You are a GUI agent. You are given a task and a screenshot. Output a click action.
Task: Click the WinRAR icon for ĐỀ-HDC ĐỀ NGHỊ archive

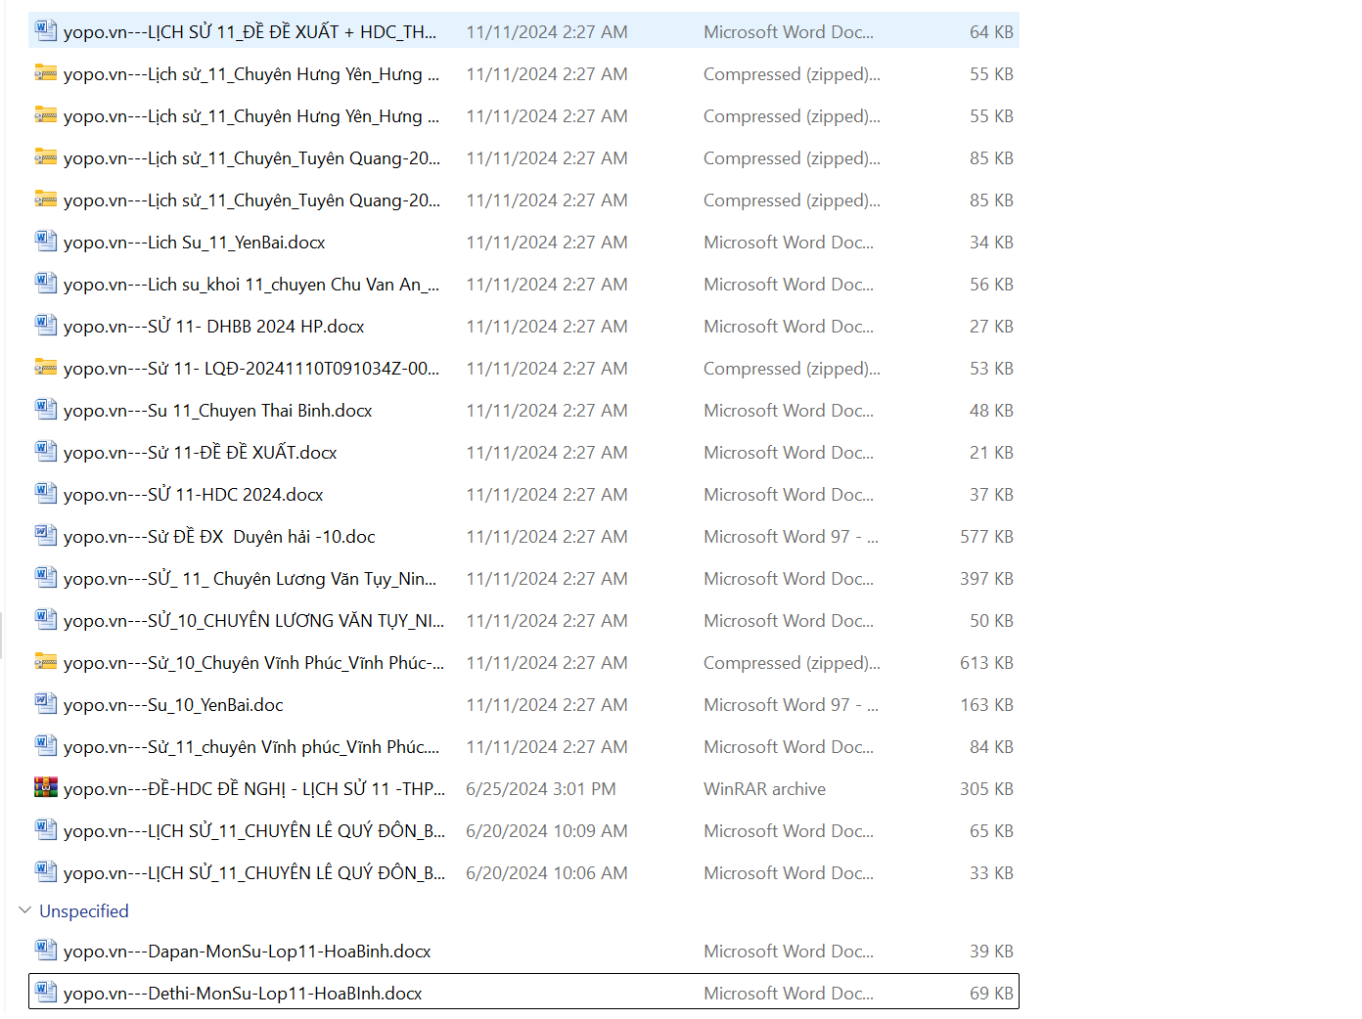pos(46,788)
